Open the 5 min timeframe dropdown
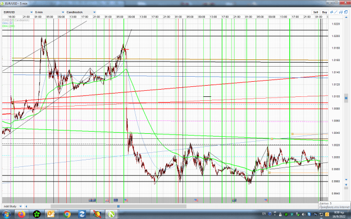 [49, 12]
